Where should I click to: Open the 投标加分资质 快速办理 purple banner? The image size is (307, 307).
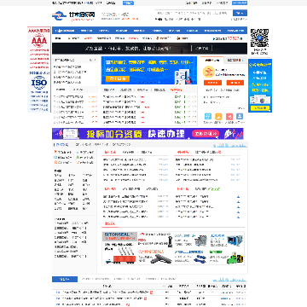pos(148,134)
